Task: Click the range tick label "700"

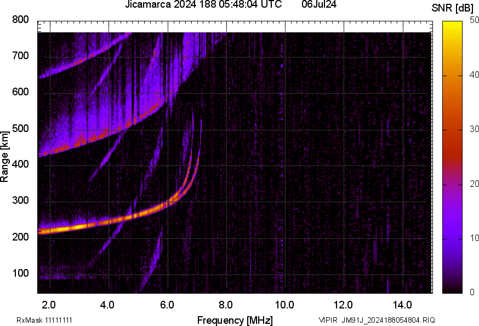Action: pyautogui.click(x=20, y=56)
